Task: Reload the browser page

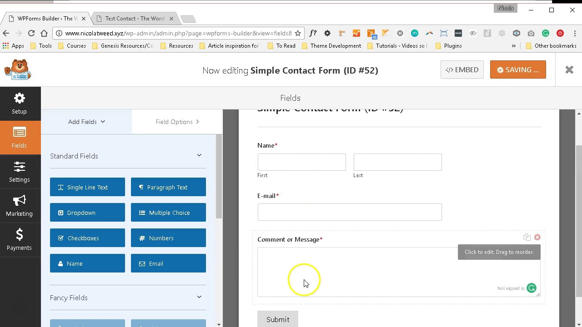Action: (x=31, y=33)
